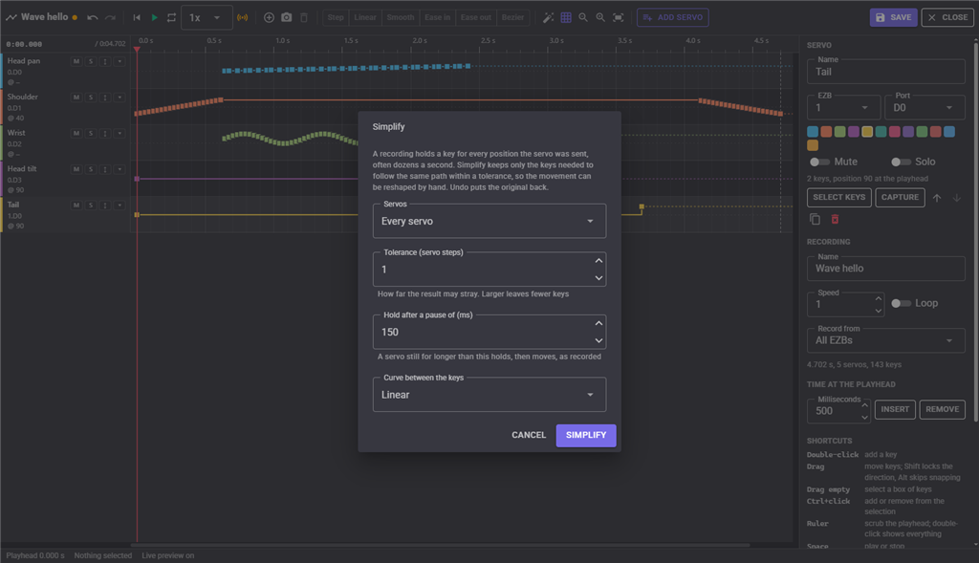
Task: Open the Port D0 dropdown
Action: [x=925, y=107]
